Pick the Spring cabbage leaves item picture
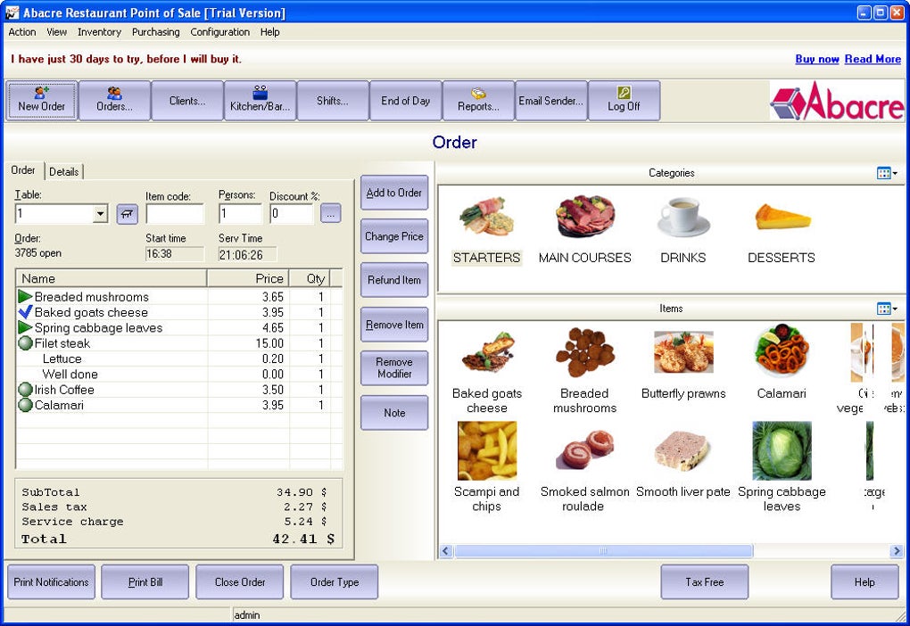 click(x=782, y=451)
